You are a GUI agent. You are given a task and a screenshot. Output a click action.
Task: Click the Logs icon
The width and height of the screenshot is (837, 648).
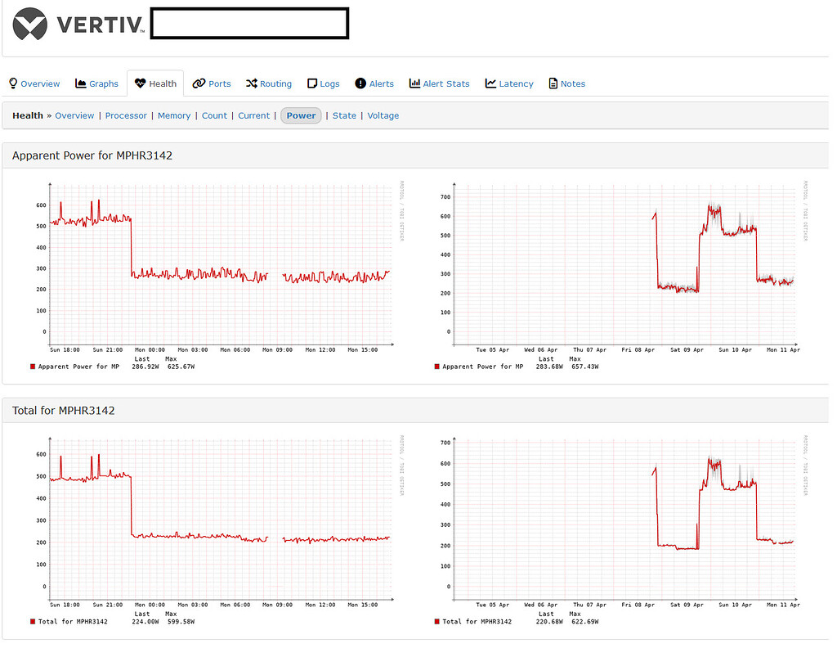pos(311,83)
